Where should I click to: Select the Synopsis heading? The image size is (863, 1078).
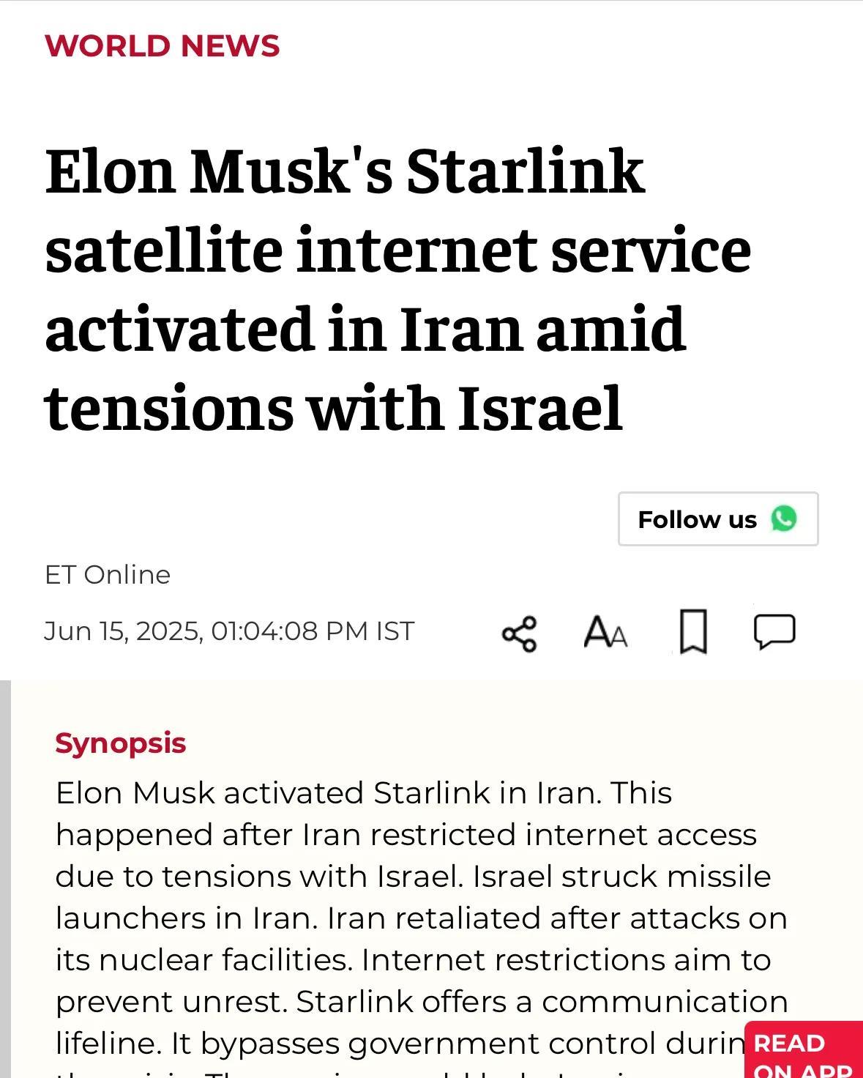[x=121, y=743]
